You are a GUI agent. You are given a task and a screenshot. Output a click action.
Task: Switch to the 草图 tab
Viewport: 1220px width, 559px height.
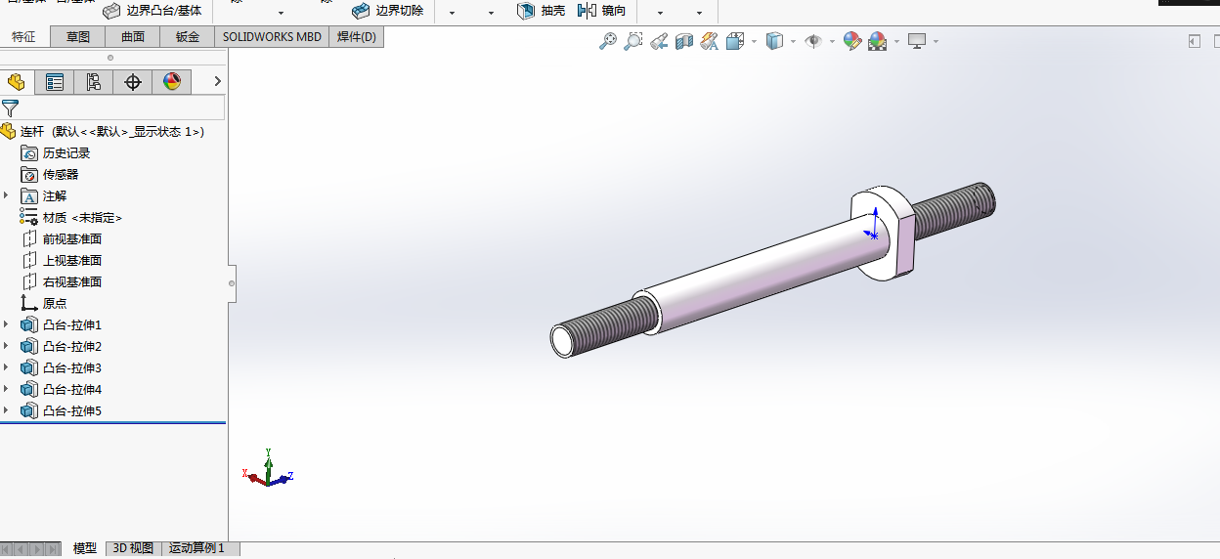tap(78, 37)
